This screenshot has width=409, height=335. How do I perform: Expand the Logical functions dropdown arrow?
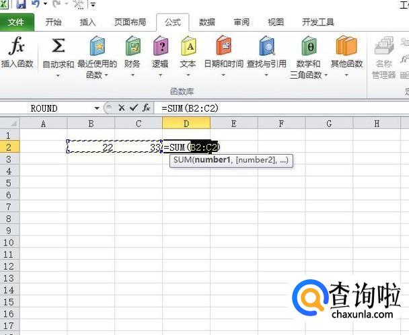(160, 75)
